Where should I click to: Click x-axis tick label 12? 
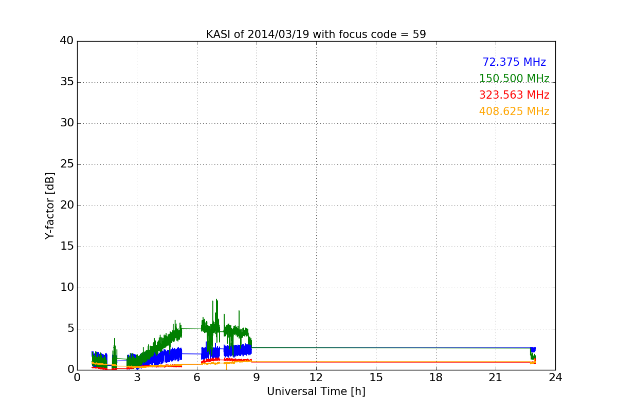316,378
